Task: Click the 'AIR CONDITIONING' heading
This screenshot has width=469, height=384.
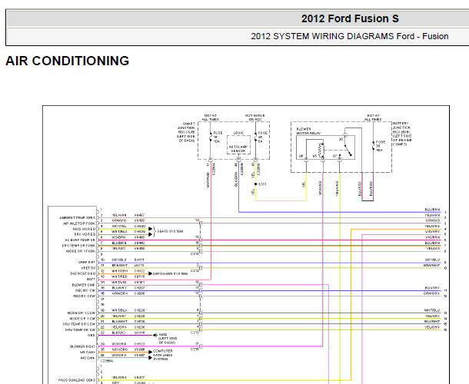Action: point(68,61)
